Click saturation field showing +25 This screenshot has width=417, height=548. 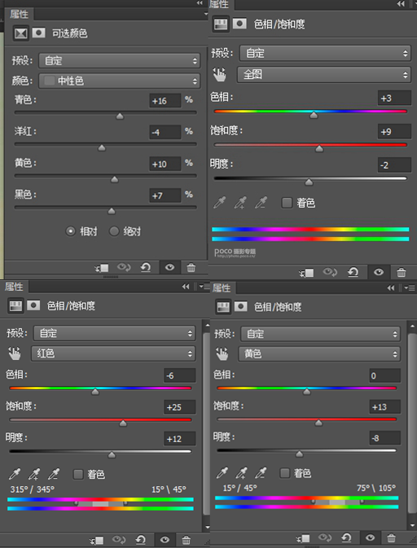point(180,407)
